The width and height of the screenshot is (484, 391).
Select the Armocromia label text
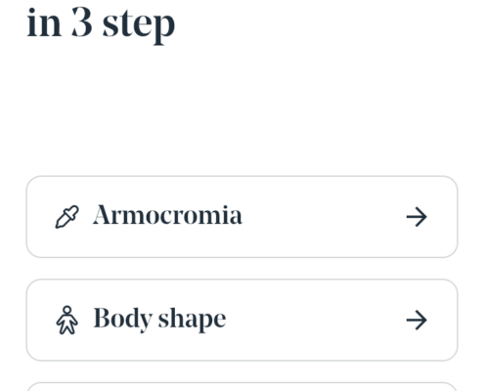coord(167,215)
